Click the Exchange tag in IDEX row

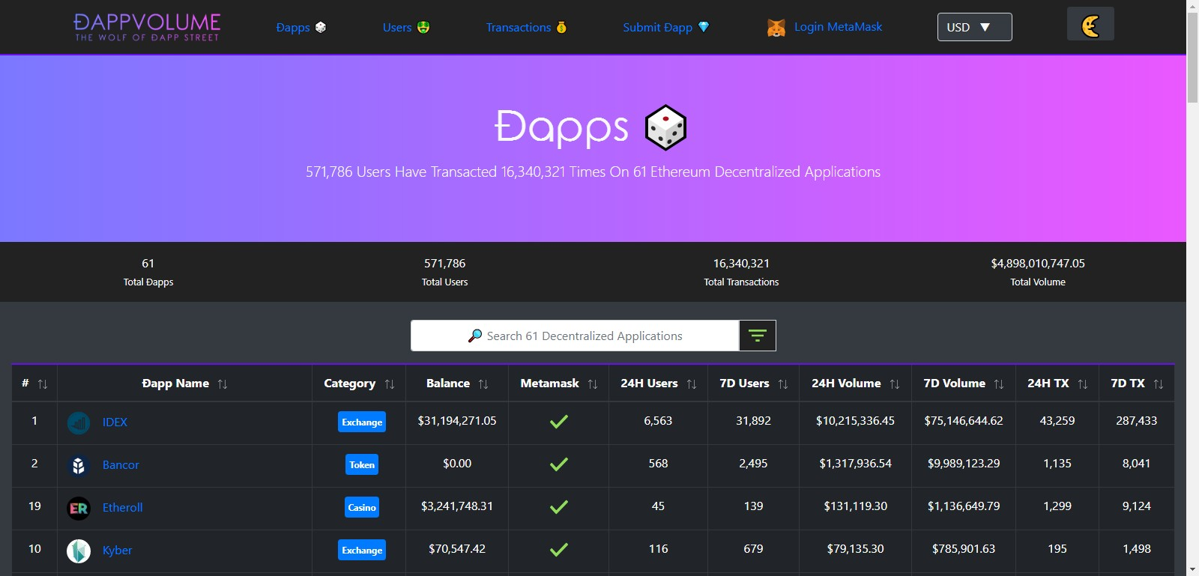point(362,422)
